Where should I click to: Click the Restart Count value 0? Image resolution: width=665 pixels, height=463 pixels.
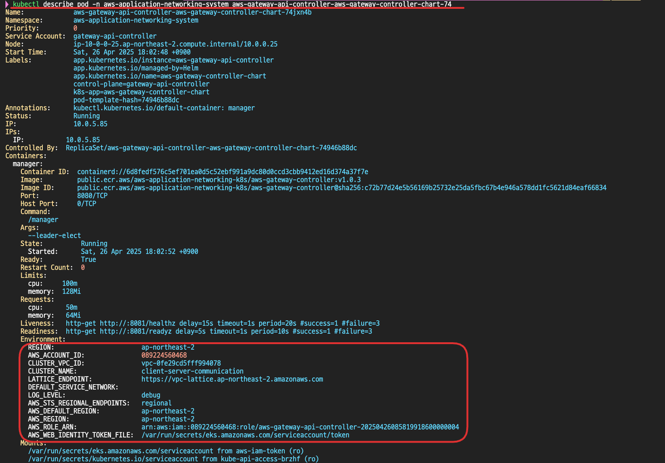[x=83, y=267]
